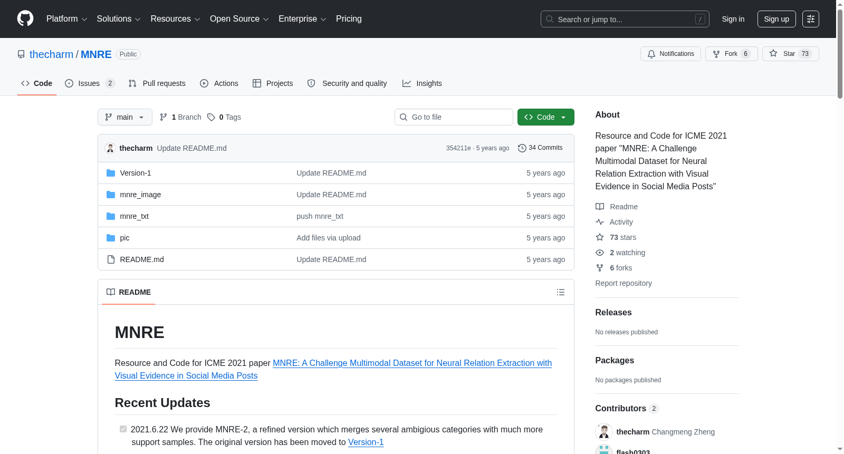Open the Issues tab

(x=90, y=83)
